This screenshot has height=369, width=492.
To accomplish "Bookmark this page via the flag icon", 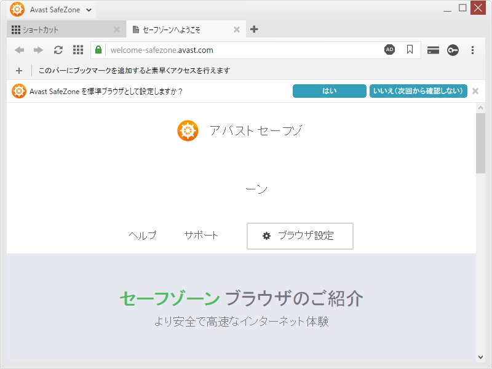I will (x=410, y=50).
